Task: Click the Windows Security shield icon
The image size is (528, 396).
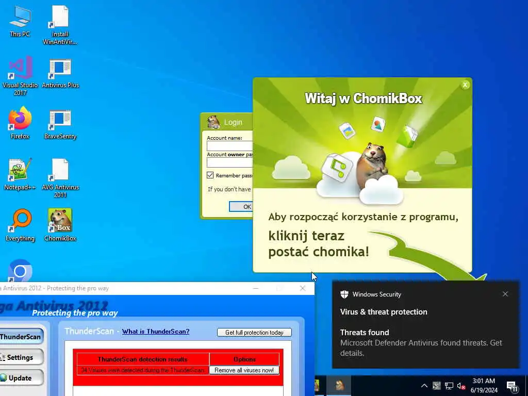Action: click(x=344, y=294)
